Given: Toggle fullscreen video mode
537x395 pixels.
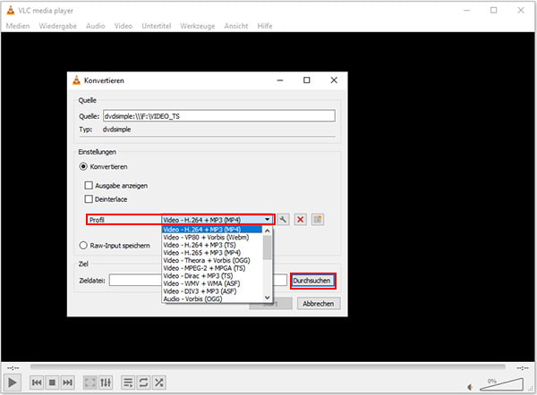Looking at the screenshot, I should pyautogui.click(x=90, y=382).
